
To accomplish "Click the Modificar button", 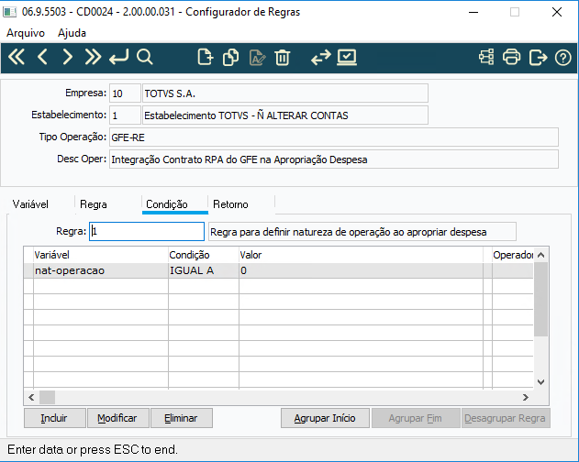I will pos(118,418).
